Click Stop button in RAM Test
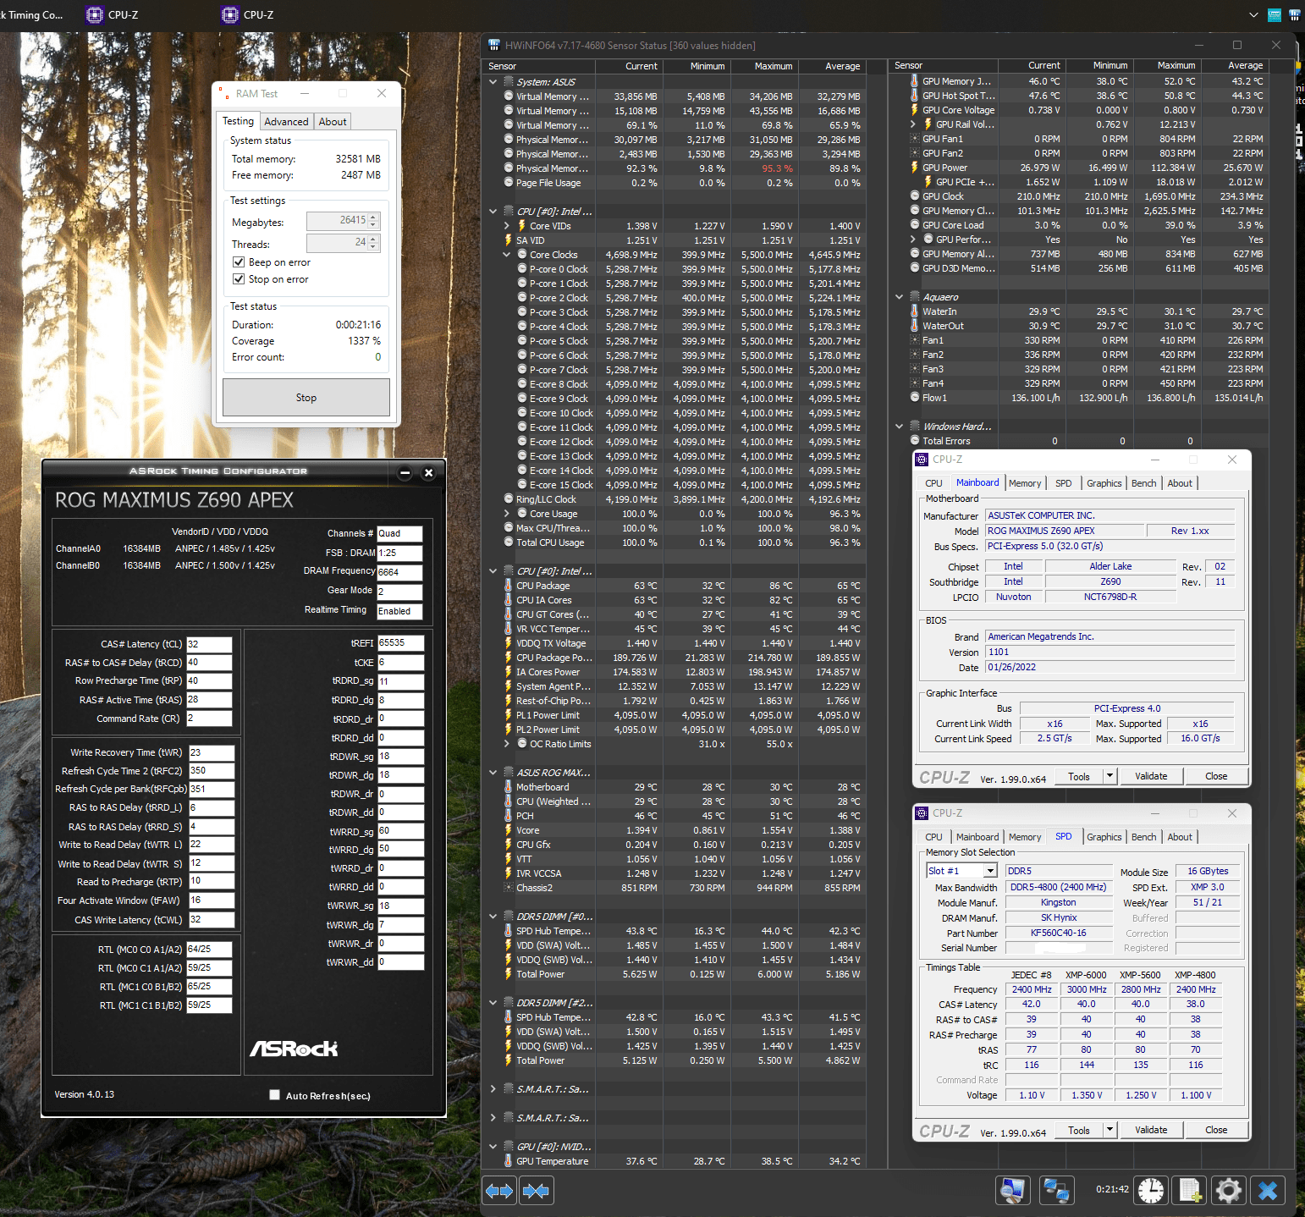The height and width of the screenshot is (1217, 1305). pyautogui.click(x=306, y=398)
